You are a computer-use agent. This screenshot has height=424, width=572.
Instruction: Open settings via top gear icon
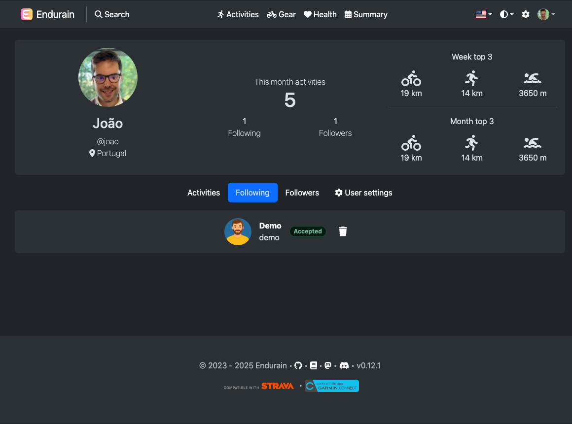point(525,14)
